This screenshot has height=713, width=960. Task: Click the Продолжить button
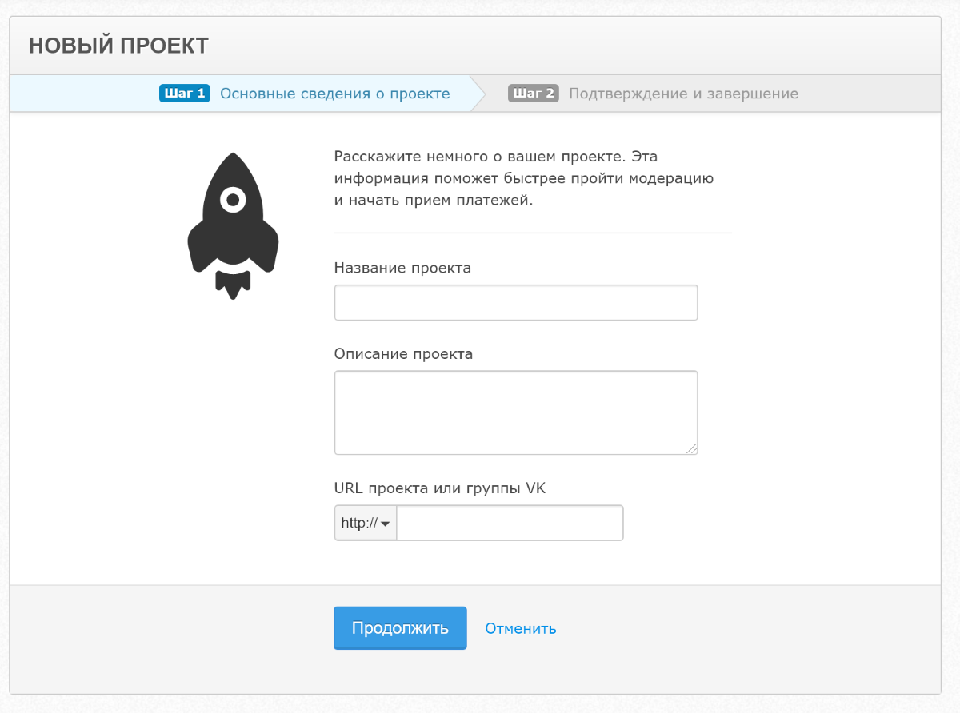pyautogui.click(x=400, y=628)
